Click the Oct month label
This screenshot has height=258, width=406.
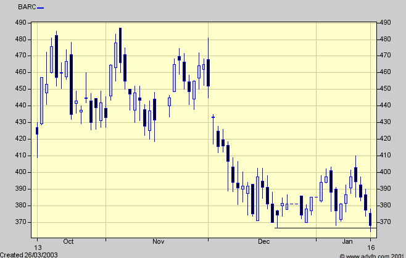point(68,242)
